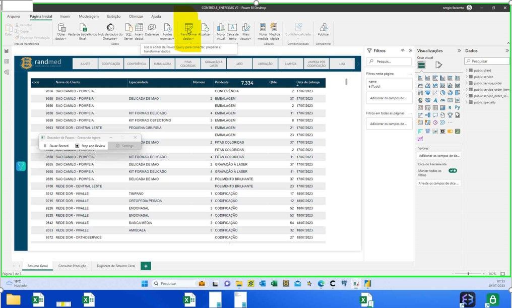Click the Dados pane search field

click(487, 61)
